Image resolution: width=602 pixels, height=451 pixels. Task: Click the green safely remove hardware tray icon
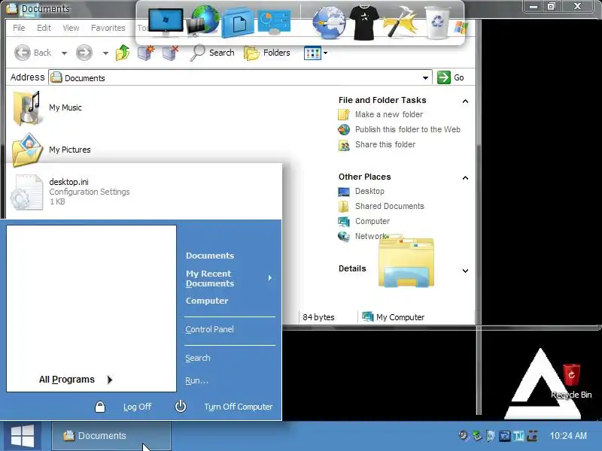click(477, 436)
